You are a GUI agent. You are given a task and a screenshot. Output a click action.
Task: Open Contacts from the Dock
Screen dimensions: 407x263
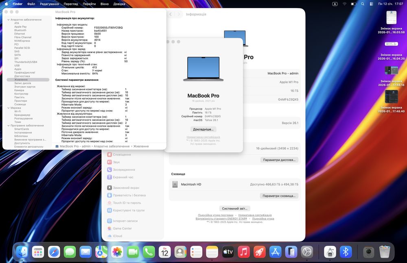coord(180,252)
